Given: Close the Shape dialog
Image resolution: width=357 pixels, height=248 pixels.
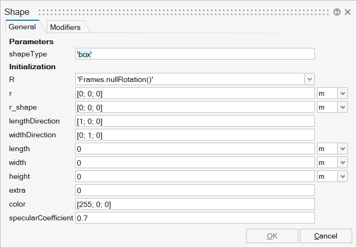Looking at the screenshot, I should [x=347, y=12].
